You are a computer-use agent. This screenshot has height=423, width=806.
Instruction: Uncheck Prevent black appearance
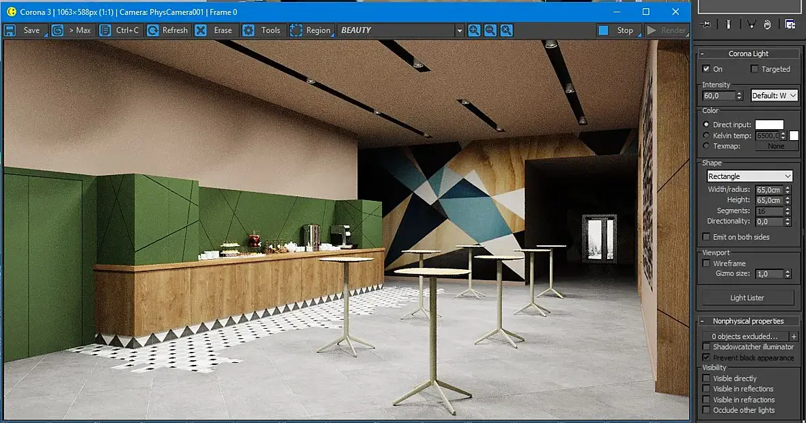[706, 357]
